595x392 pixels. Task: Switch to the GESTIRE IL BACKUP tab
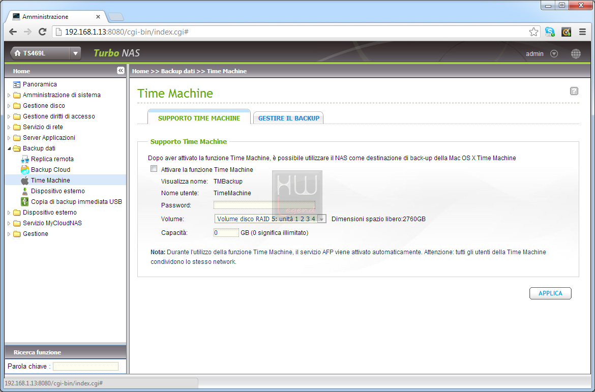tap(288, 118)
